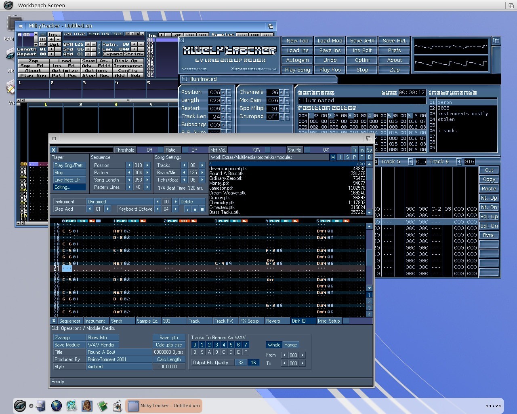
Task: Click Calc Length button
Action: tap(169, 359)
